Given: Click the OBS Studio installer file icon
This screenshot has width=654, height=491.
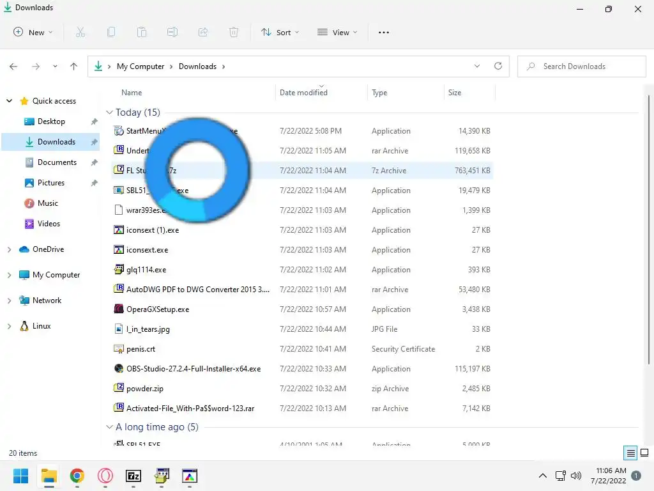Looking at the screenshot, I should click(119, 368).
